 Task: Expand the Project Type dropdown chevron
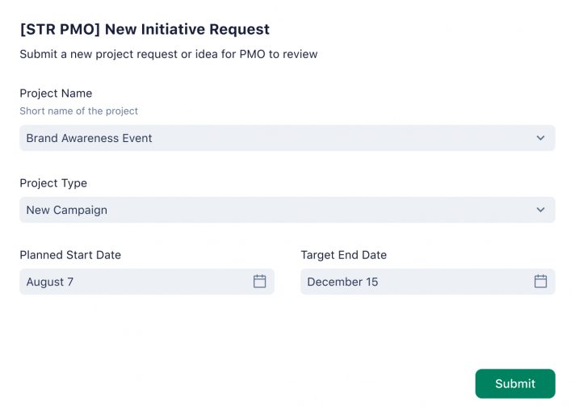540,210
